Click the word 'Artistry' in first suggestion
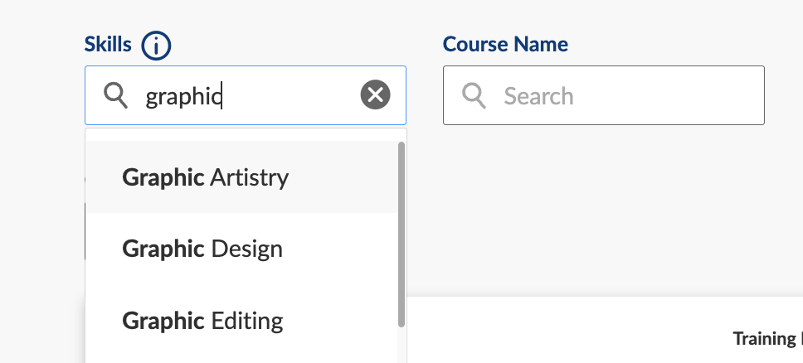 [x=249, y=177]
